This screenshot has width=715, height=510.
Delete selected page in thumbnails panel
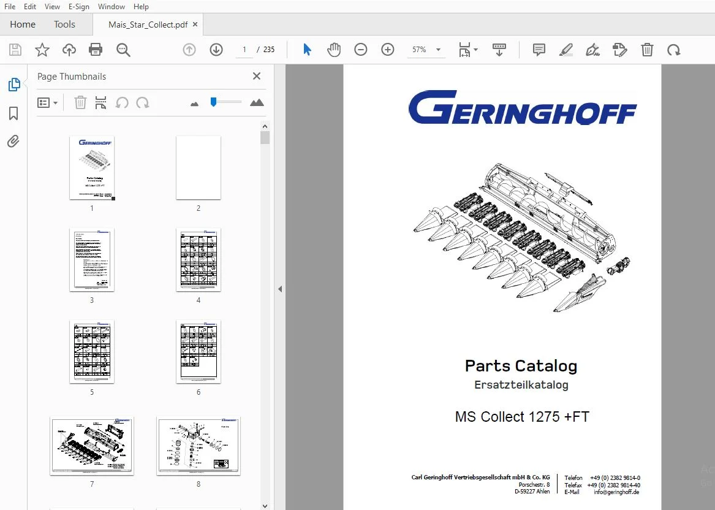point(80,102)
